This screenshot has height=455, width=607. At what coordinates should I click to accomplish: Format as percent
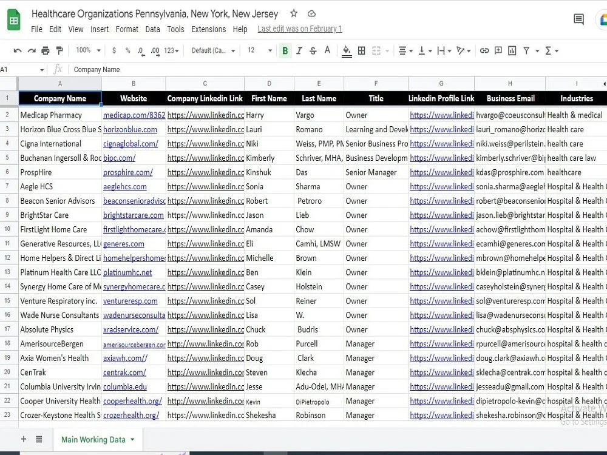[127, 51]
